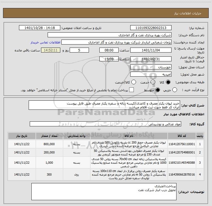Open the اطلاعات تماس خریدار link
This screenshot has width=212, height=206.
coord(45,42)
